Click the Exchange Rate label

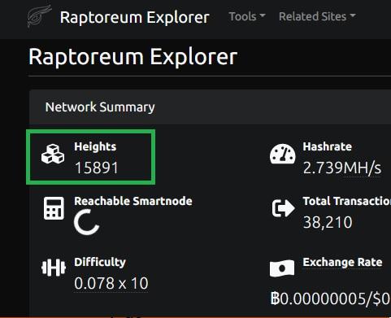[342, 262]
